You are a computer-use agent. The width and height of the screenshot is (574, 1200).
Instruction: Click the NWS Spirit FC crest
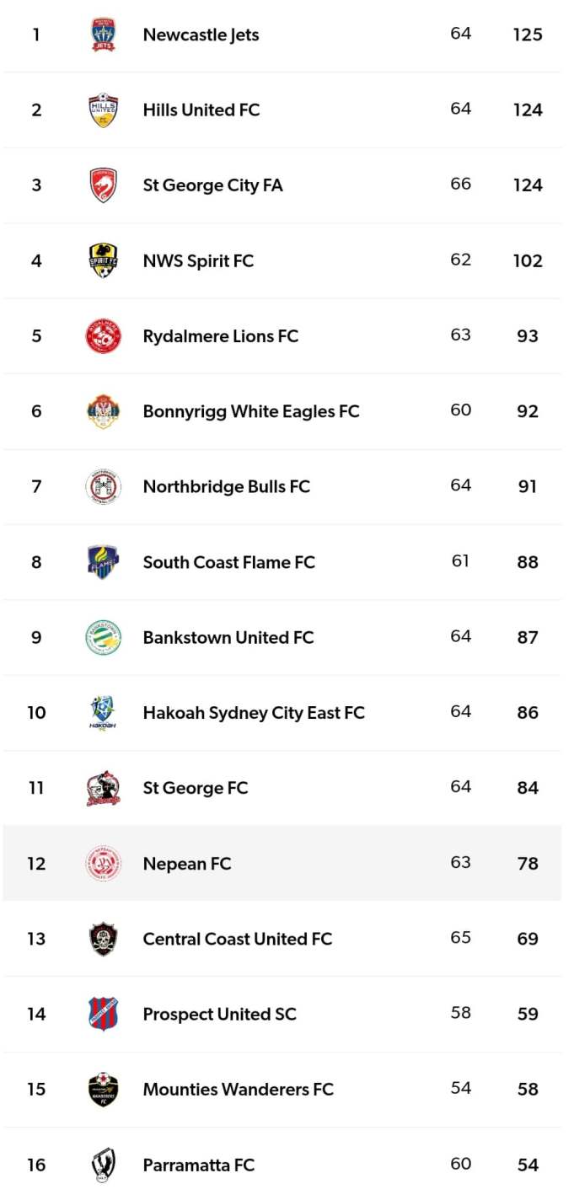tap(104, 260)
